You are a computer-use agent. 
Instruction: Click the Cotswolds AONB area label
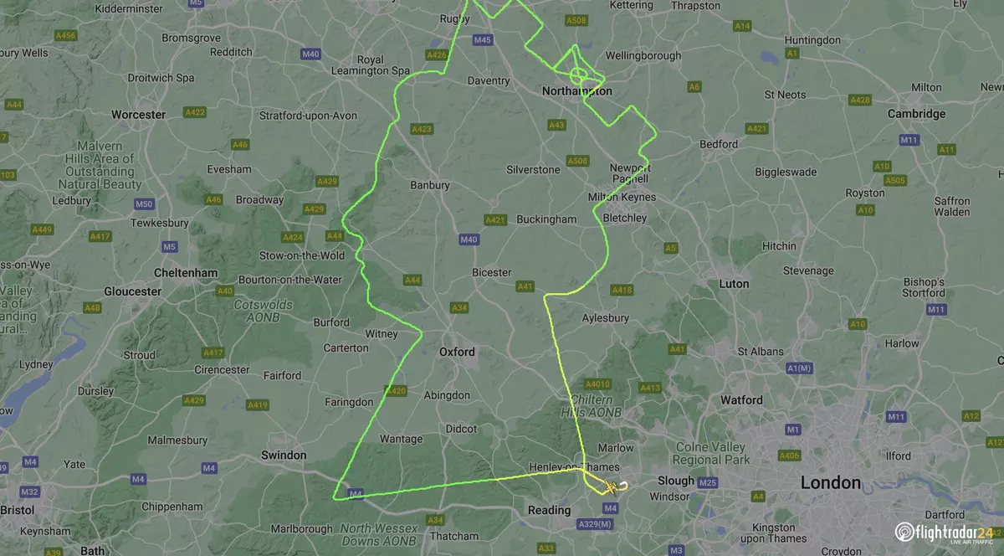[x=263, y=311]
